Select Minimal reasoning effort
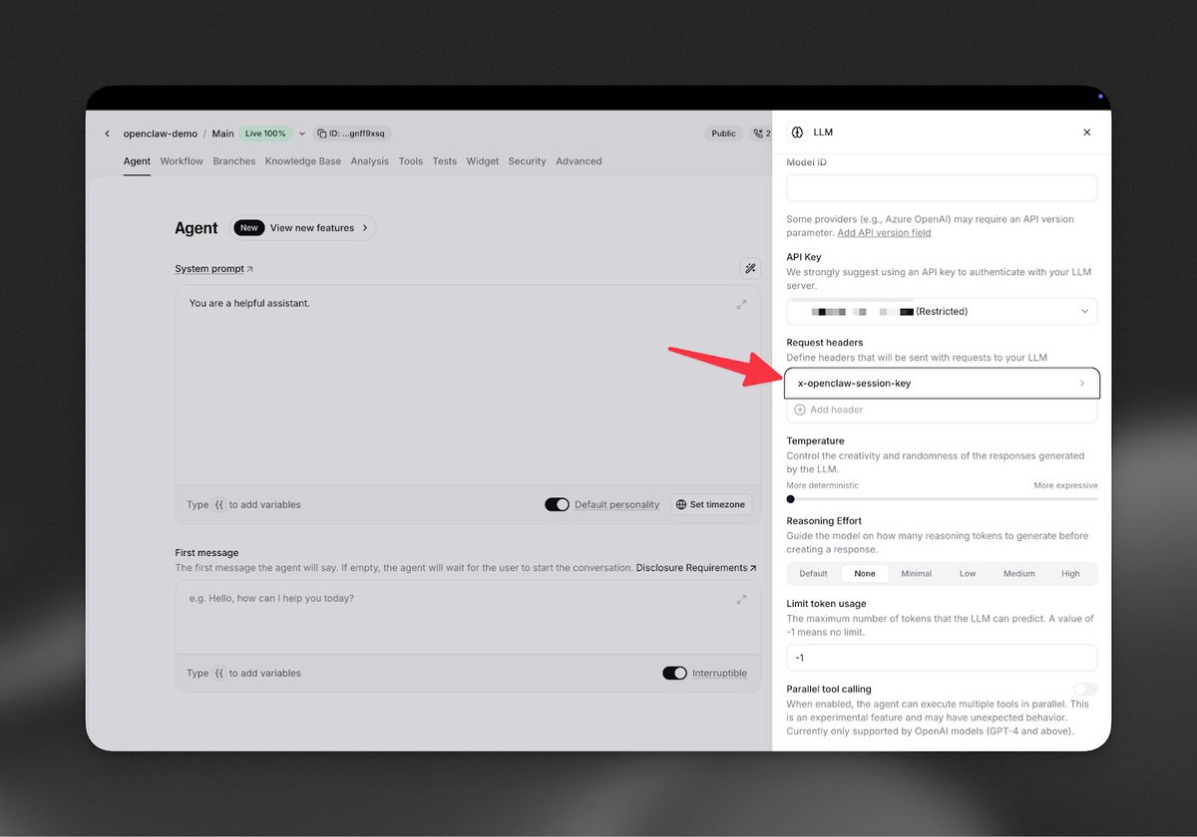1197x837 pixels. [916, 574]
